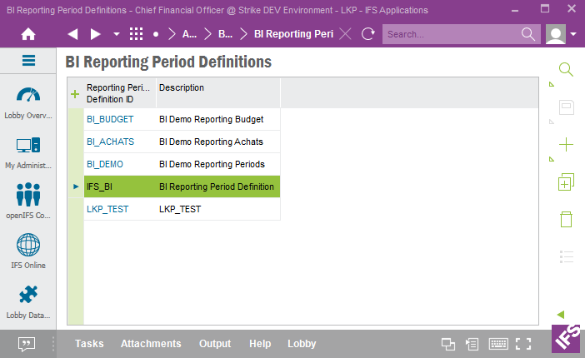This screenshot has height=358, width=585.
Task: Click the Home icon in the top bar
Action: pos(28,34)
